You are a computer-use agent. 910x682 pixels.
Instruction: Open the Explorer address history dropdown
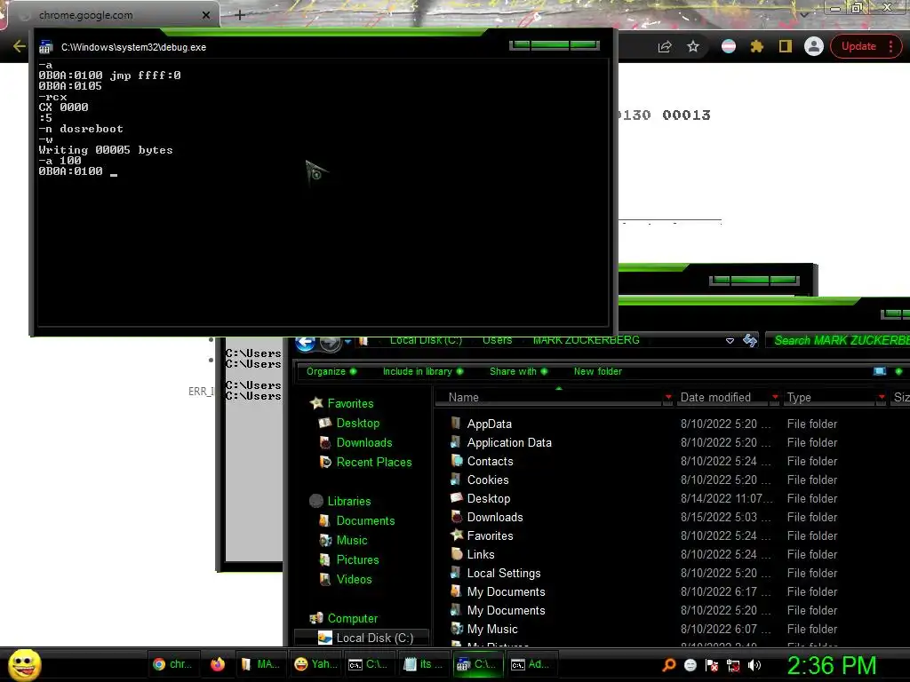(730, 341)
